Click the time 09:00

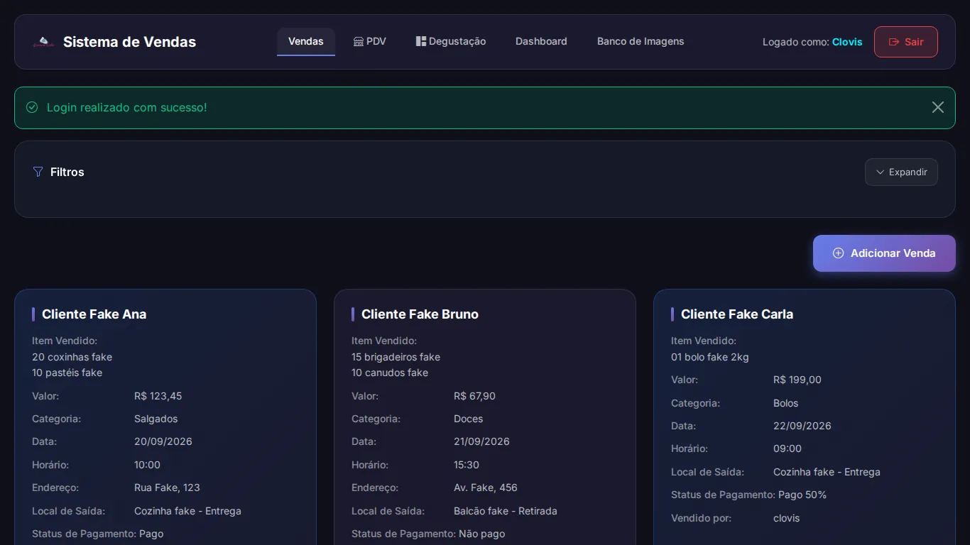(787, 448)
